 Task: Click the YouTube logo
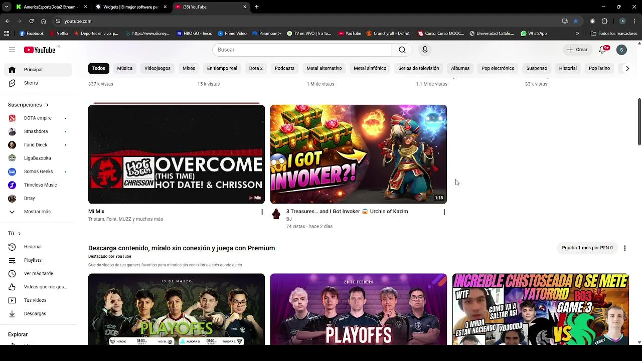[40, 50]
